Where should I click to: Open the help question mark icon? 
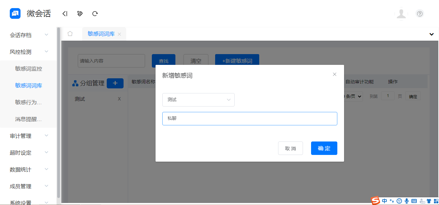coord(419,14)
